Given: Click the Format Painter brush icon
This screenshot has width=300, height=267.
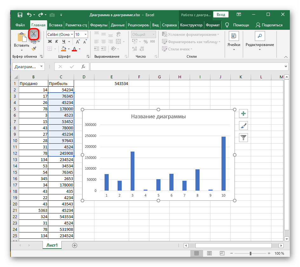Looking at the screenshot, I should pyautogui.click(x=34, y=49).
